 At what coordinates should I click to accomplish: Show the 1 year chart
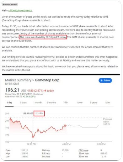point(80,102)
